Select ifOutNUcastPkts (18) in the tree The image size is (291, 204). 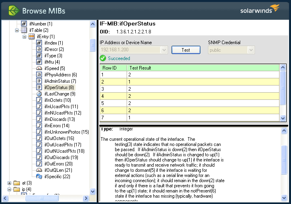click(x=64, y=151)
